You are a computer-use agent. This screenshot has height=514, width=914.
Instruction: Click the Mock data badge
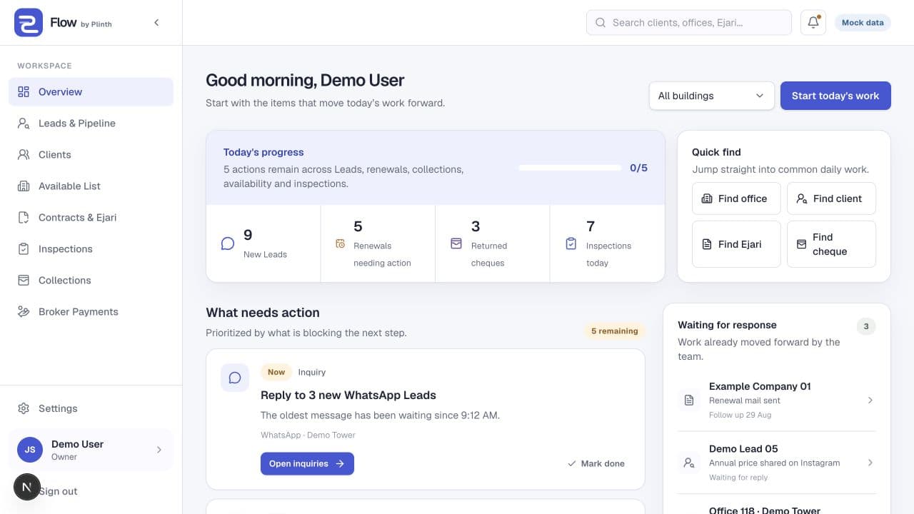(x=863, y=23)
